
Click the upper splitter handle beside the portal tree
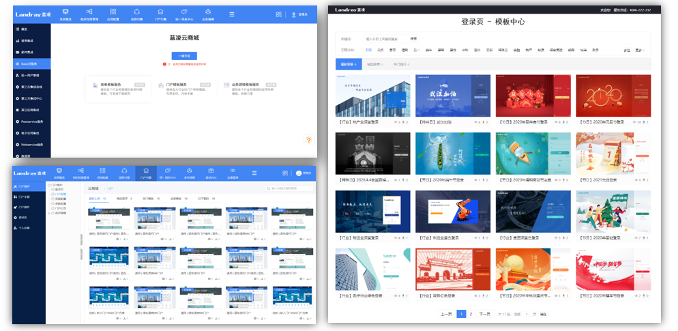[x=81, y=240]
